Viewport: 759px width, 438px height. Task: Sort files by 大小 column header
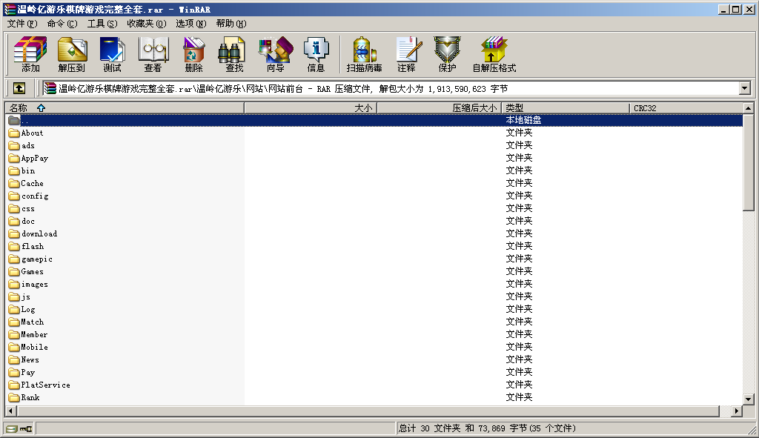(x=311, y=108)
